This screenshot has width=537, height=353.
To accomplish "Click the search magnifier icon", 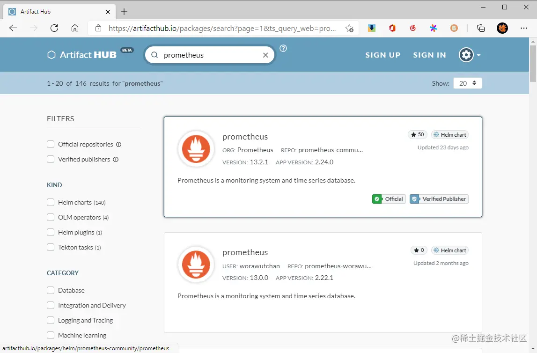I will pyautogui.click(x=154, y=55).
